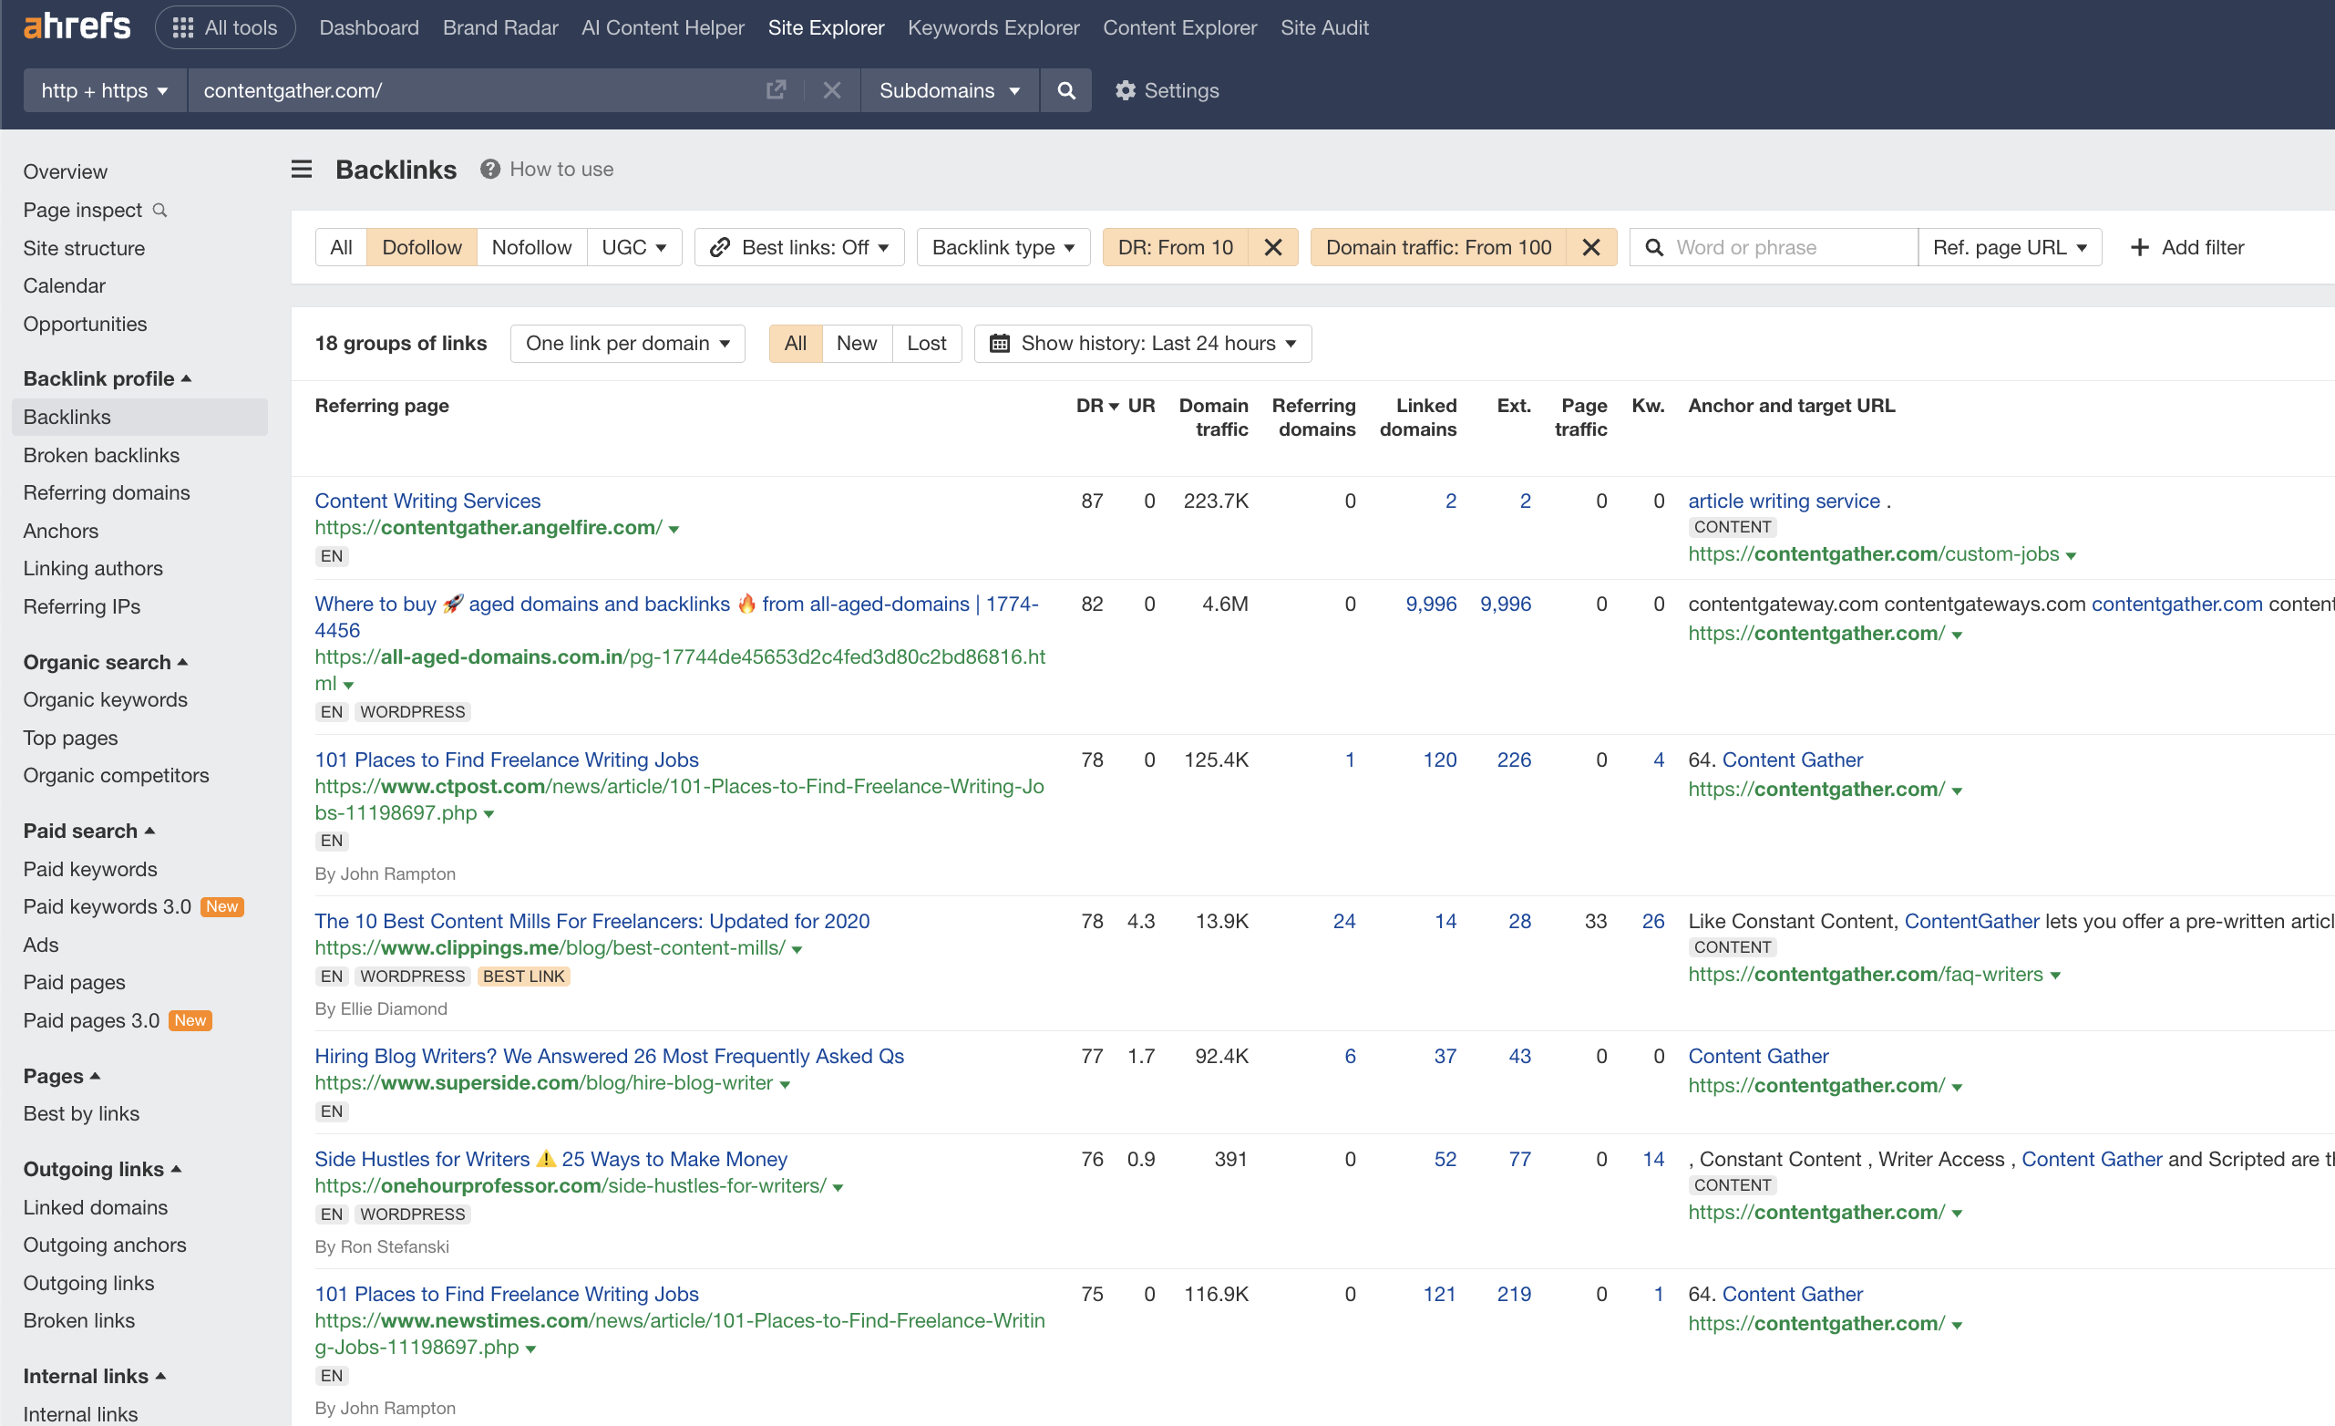The width and height of the screenshot is (2335, 1426).
Task: Open AI Content Helper
Action: pyautogui.click(x=663, y=27)
